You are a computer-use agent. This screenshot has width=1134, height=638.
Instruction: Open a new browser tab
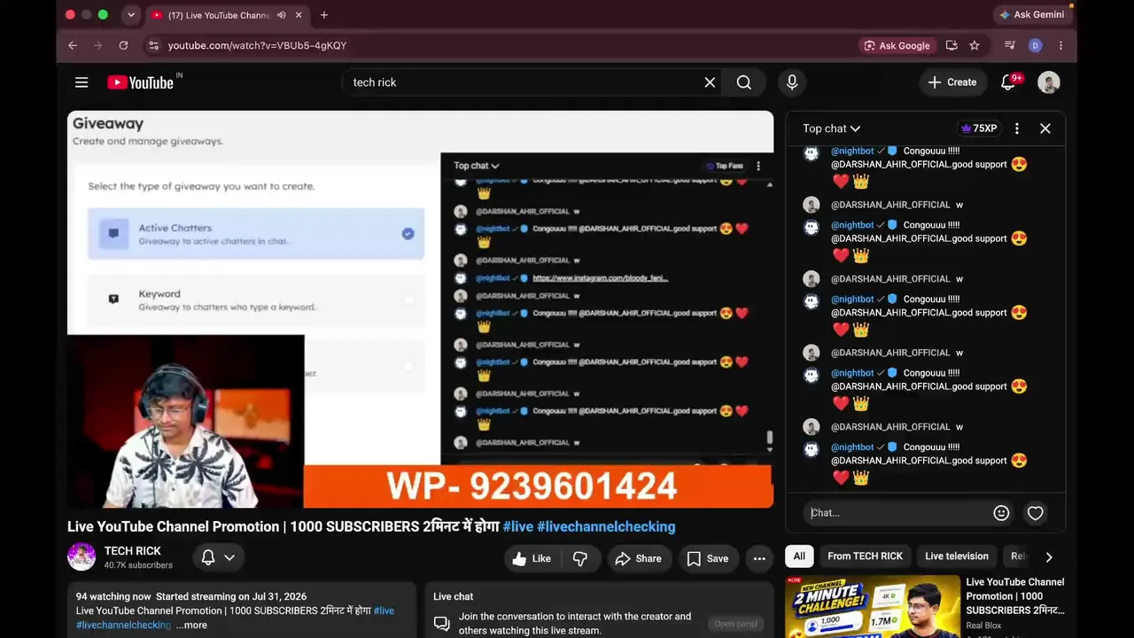coord(324,15)
